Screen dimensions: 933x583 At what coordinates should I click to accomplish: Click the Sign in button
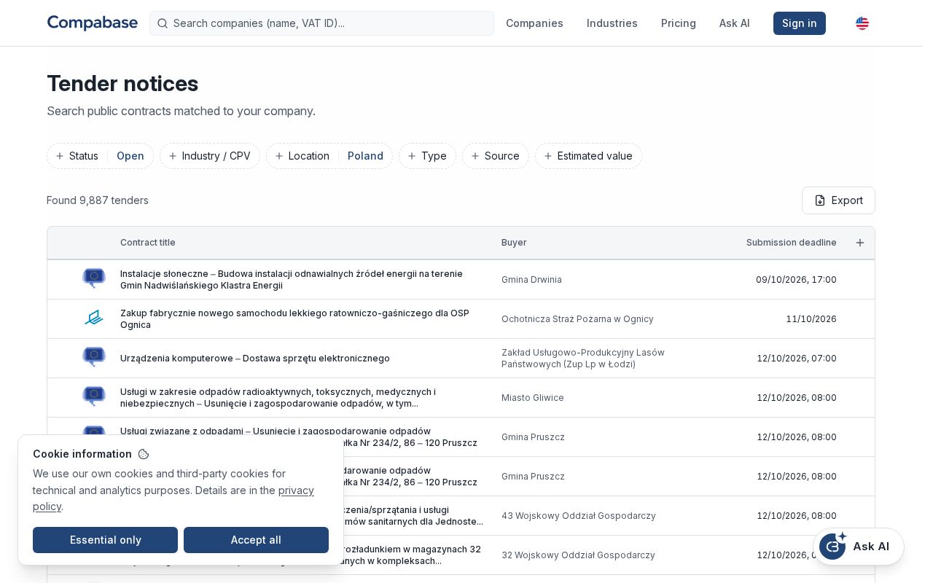[x=800, y=23]
